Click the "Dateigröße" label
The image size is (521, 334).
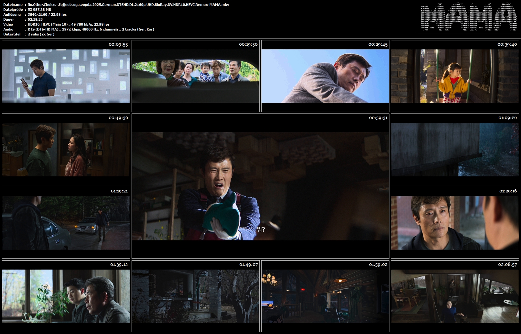pos(13,10)
